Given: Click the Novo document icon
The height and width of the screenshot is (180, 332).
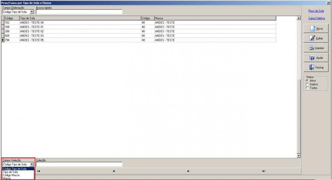Looking at the screenshot, I should [313, 29].
